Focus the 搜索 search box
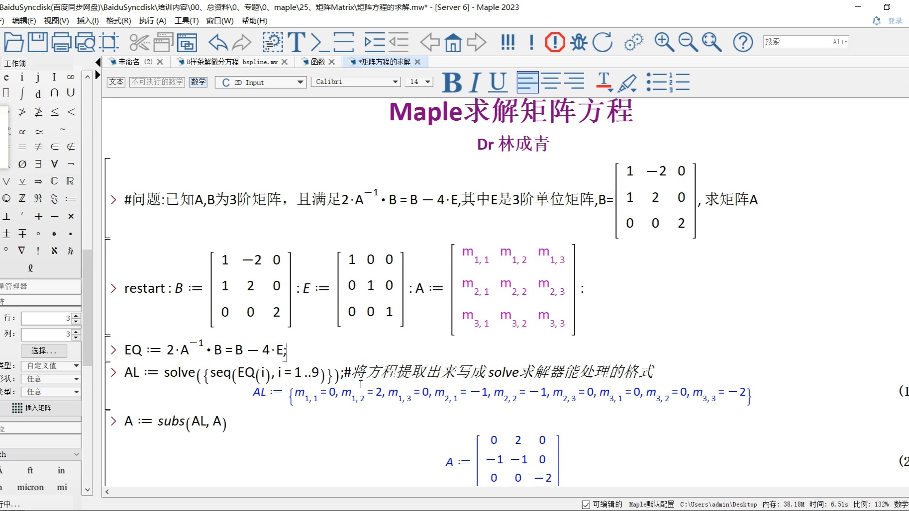The image size is (909, 511). 806,42
